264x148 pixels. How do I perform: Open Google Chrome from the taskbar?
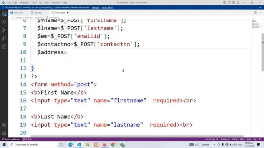(x=113, y=144)
